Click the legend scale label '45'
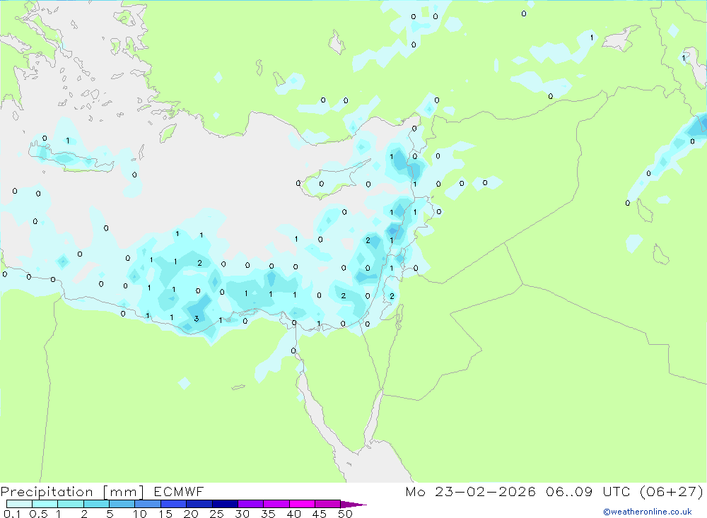This screenshot has height=518, width=707. pos(320,514)
